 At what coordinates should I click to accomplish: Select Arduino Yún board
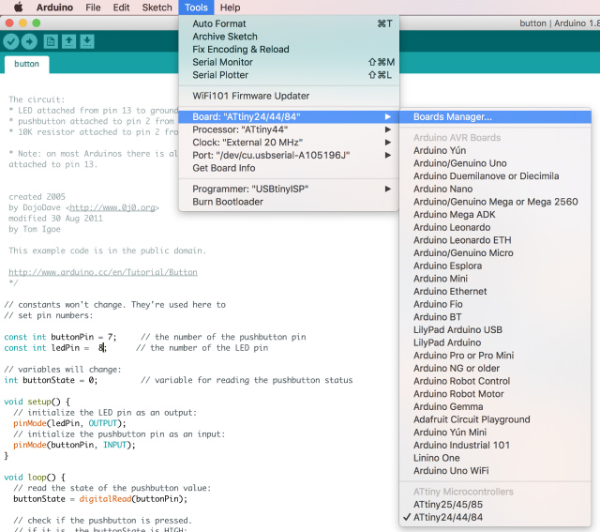pyautogui.click(x=495, y=150)
